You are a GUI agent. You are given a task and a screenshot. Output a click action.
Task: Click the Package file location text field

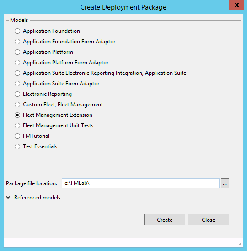tap(140, 183)
